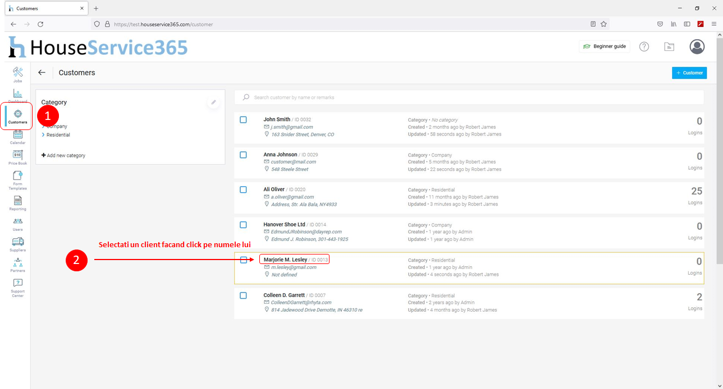
Task: Click email EdmundJRobinson@dayrep.com
Action: tap(306, 232)
